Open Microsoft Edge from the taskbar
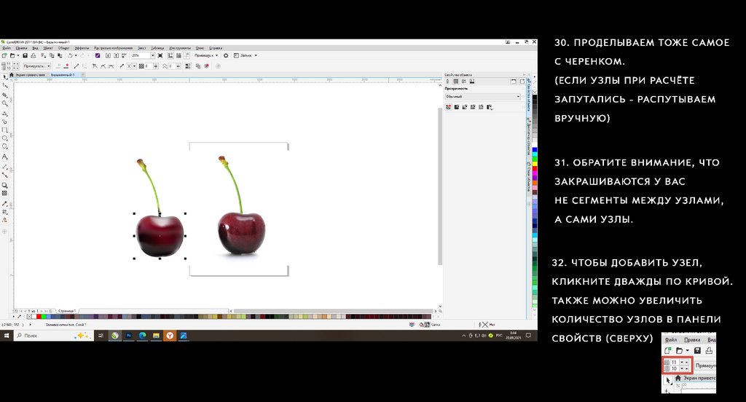This screenshot has height=402, width=746. click(x=143, y=336)
